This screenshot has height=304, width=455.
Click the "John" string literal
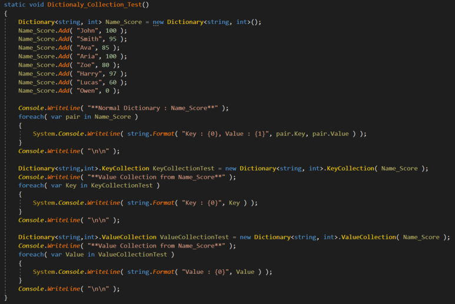pyautogui.click(x=87, y=31)
